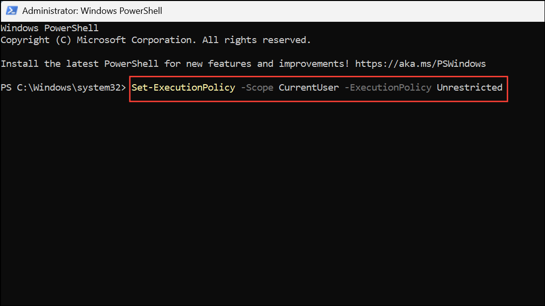The image size is (545, 306).
Task: Click the word latest in the install message
Action: click(x=82, y=64)
